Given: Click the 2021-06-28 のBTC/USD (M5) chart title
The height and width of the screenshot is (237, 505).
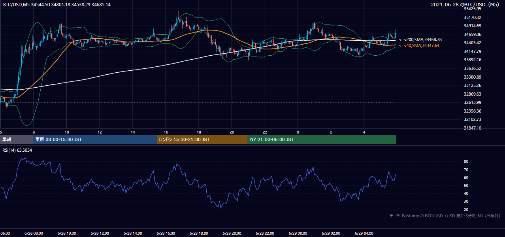Looking at the screenshot, I should (466, 4).
